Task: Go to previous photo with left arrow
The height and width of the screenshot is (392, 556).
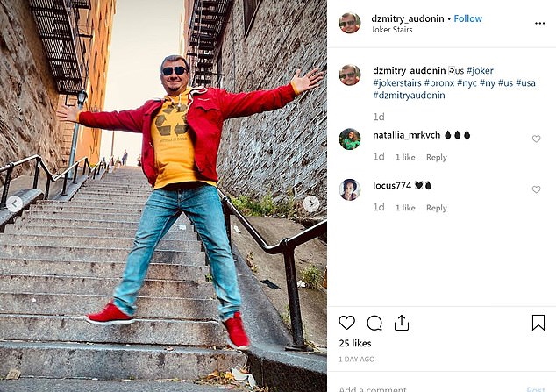Action: coord(15,203)
